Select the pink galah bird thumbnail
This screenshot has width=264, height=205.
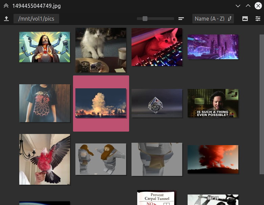pos(45,159)
